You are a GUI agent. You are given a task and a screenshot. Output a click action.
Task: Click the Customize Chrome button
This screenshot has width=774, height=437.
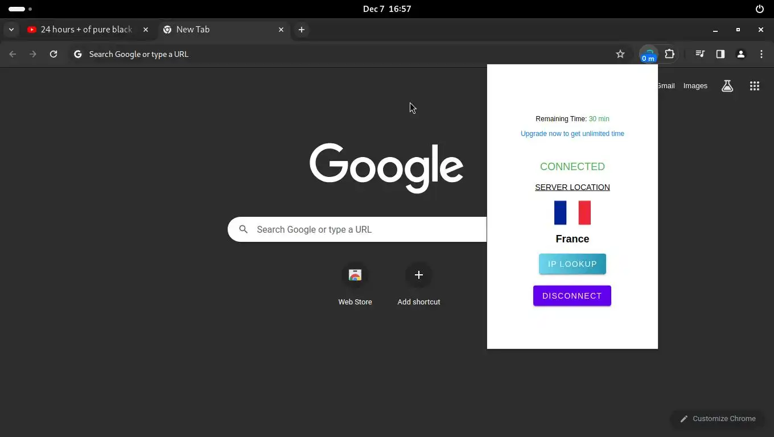pos(718,419)
